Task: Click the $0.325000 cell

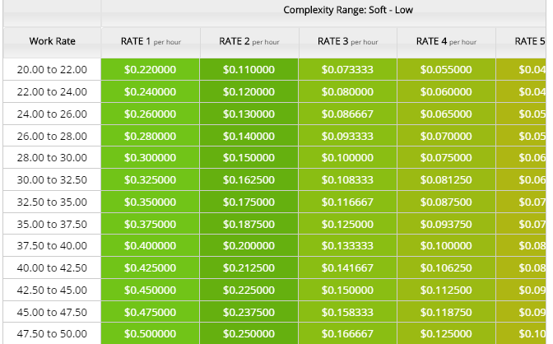Action: [151, 180]
